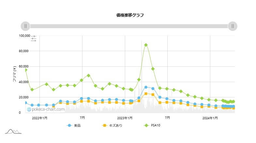The height and width of the screenshot is (143, 256).
Task: Click the pokeca-chart.com watermark logo
Action: click(x=46, y=109)
